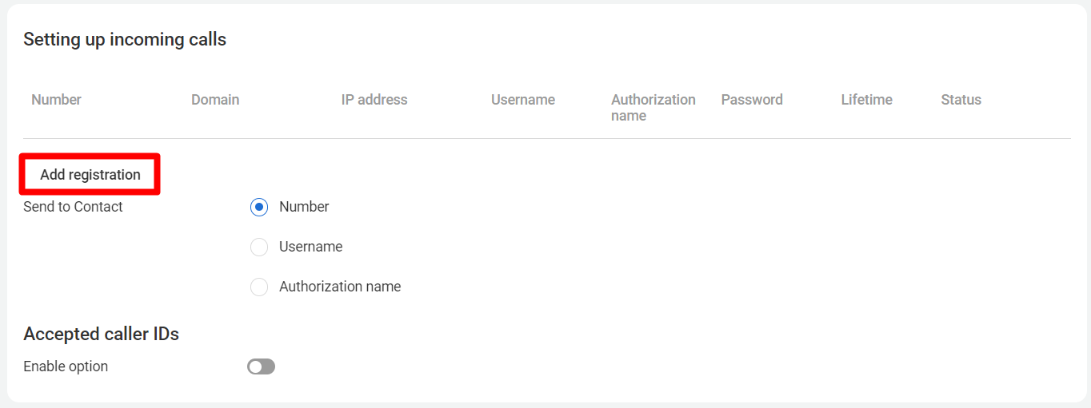This screenshot has height=408, width=1091.
Task: Click the IP address column header
Action: point(374,100)
